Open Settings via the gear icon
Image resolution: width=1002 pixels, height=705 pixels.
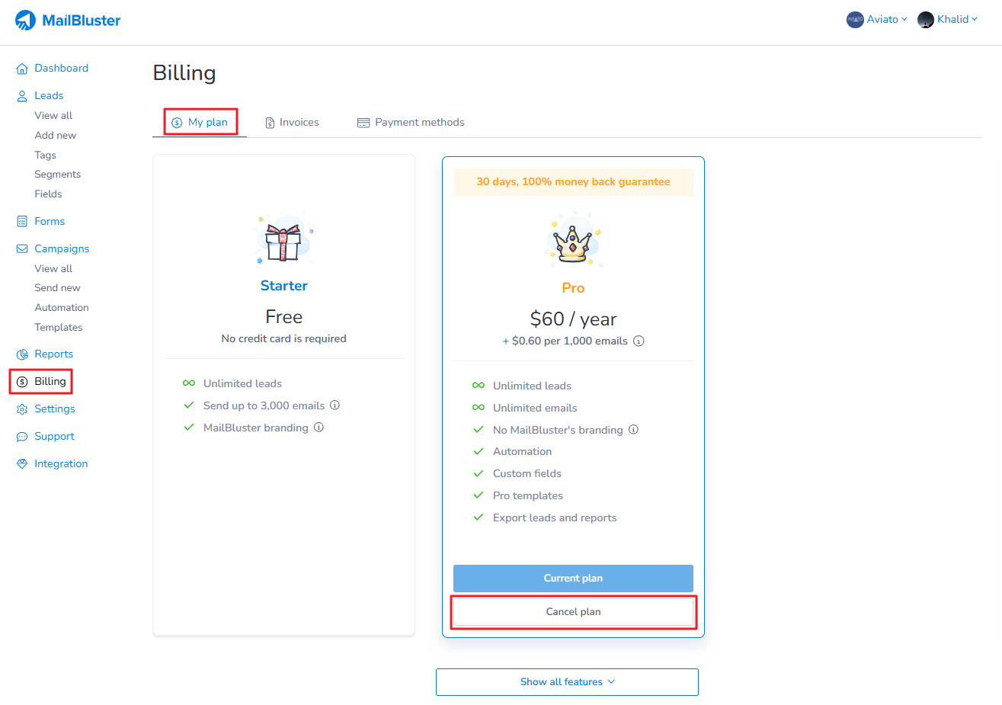tap(22, 409)
